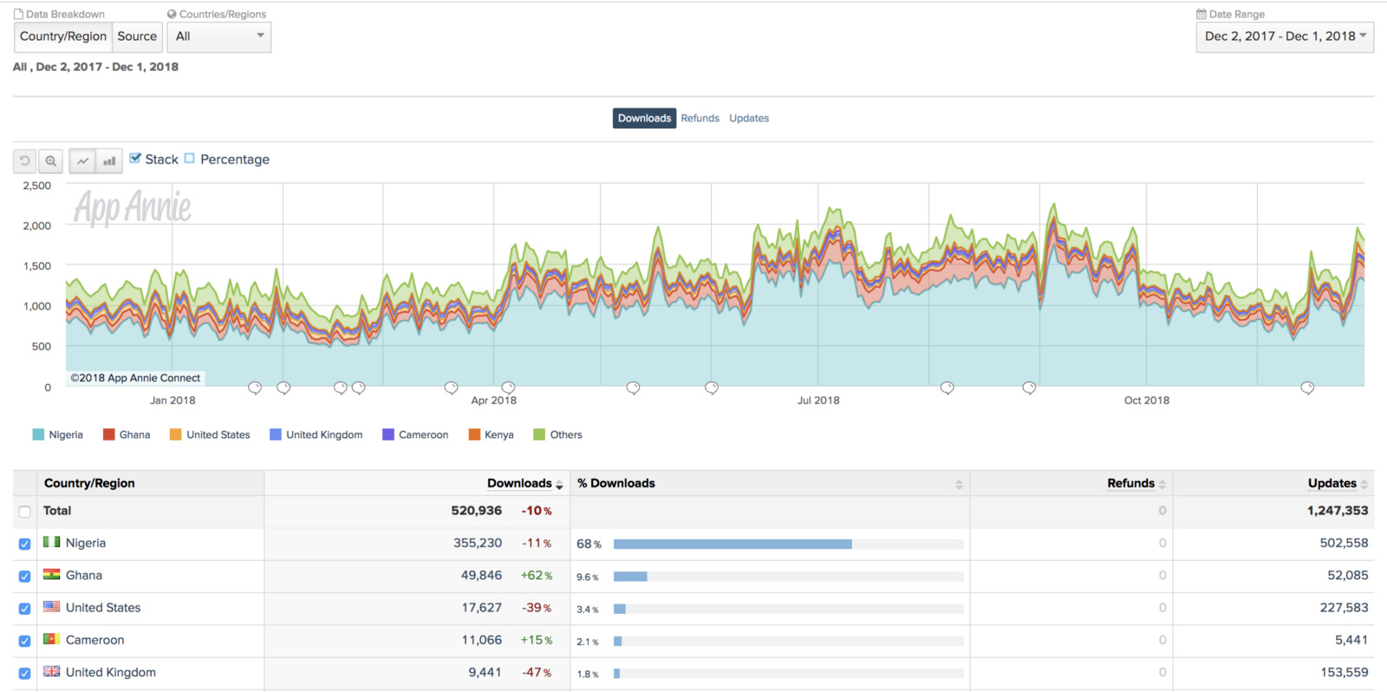Uncheck the Nigeria row checkbox
This screenshot has width=1387, height=692.
[x=24, y=545]
